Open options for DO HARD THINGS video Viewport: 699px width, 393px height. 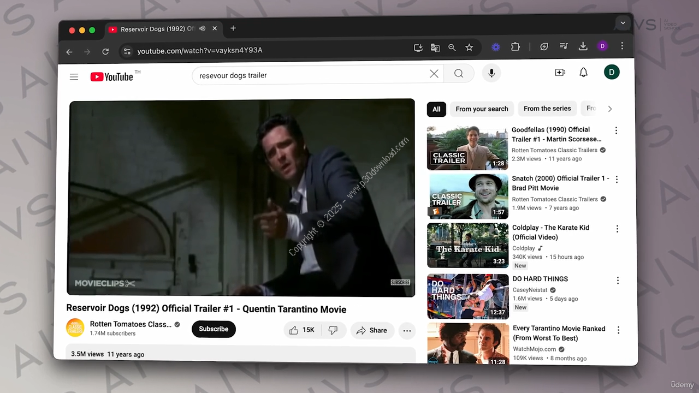click(618, 281)
